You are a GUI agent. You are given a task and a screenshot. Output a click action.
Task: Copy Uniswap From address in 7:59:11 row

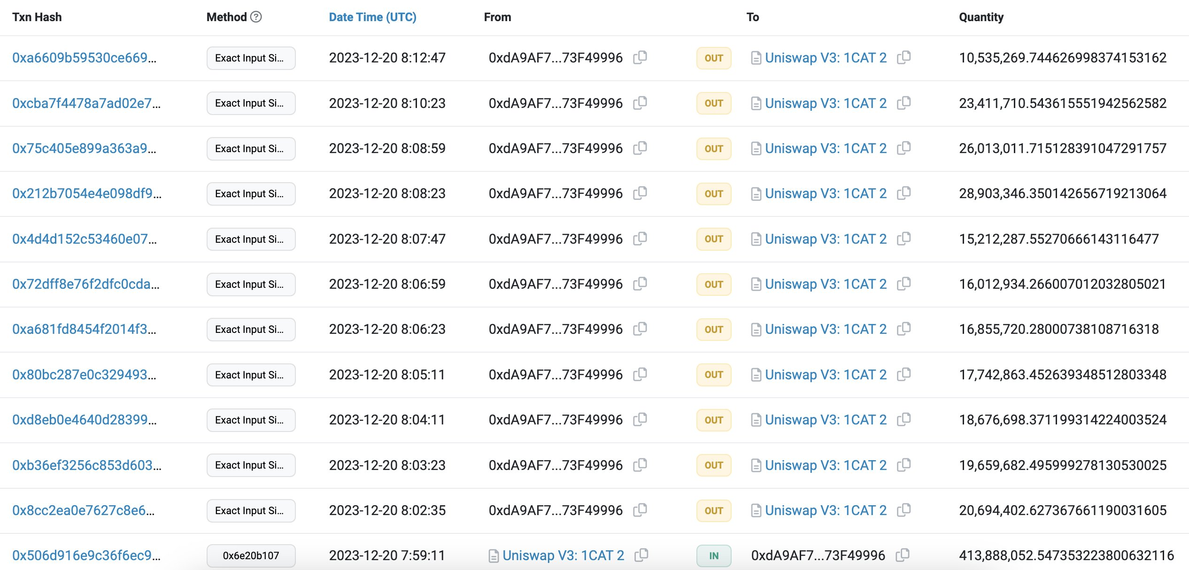(641, 555)
